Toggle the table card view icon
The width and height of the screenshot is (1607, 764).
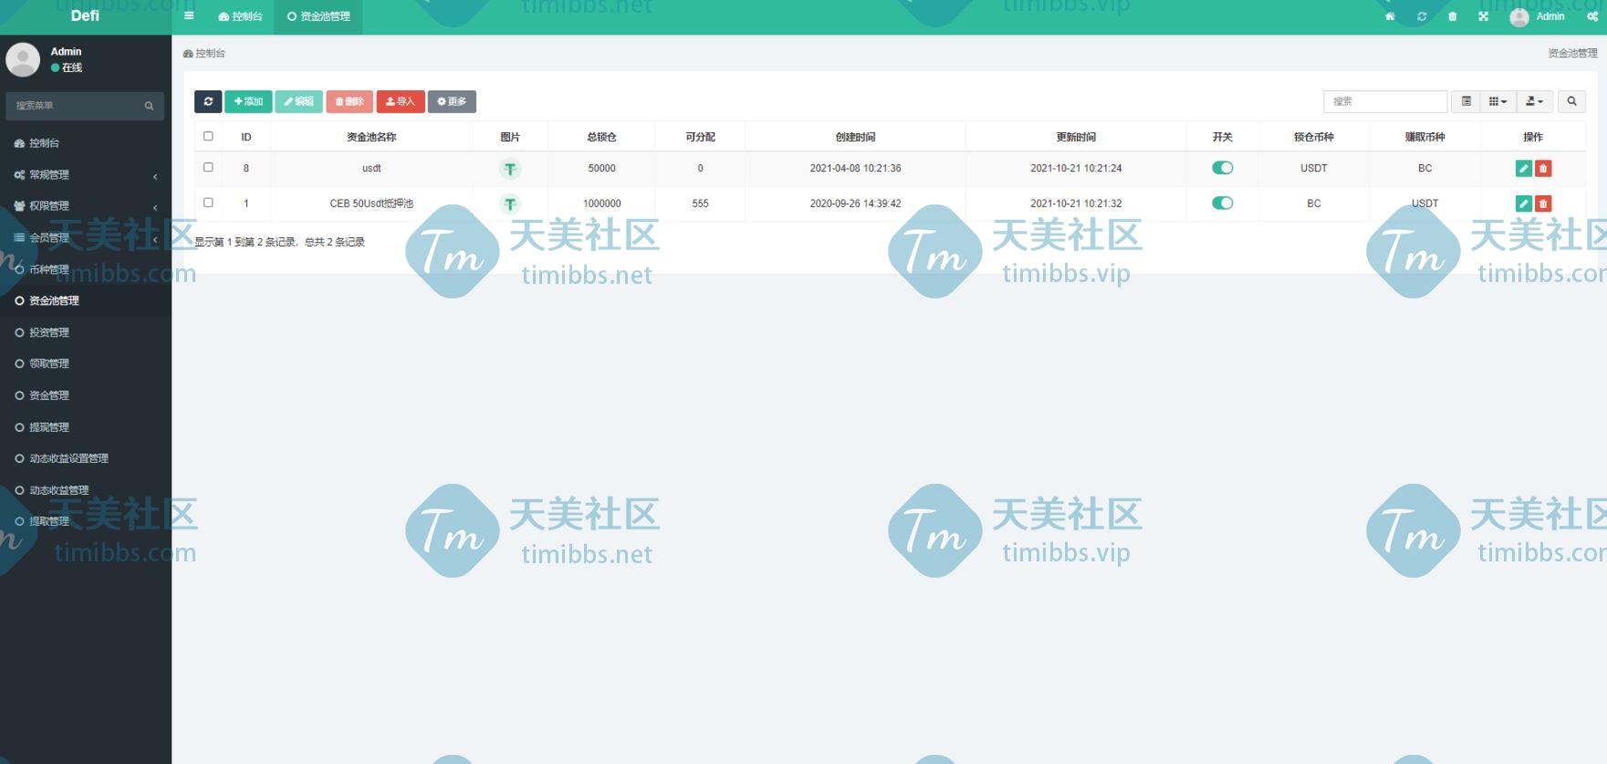click(1466, 101)
